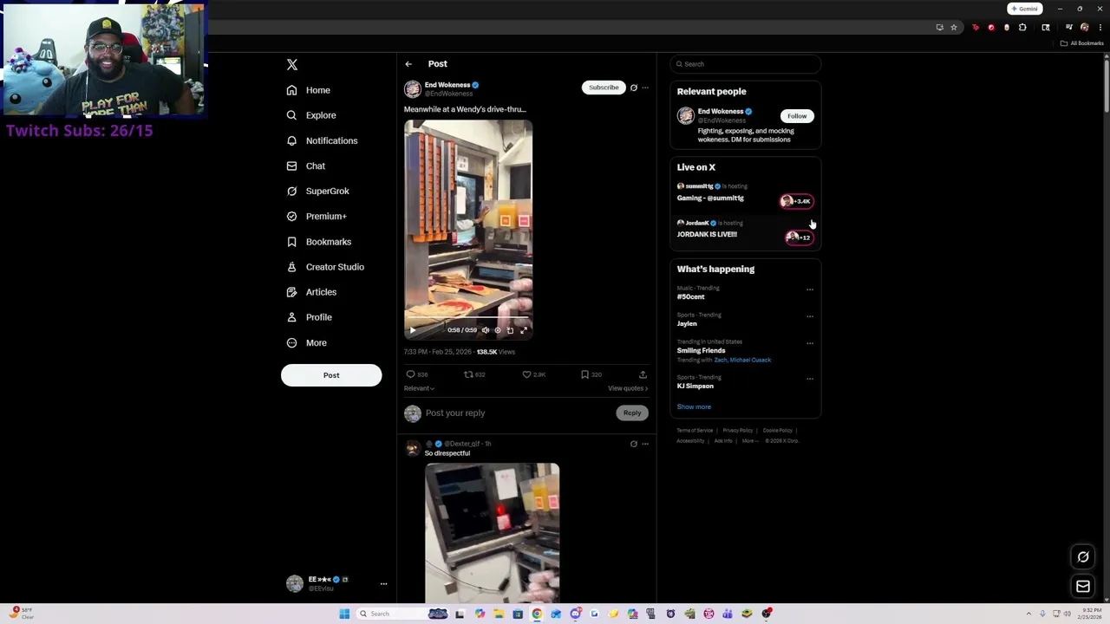The height and width of the screenshot is (624, 1110).
Task: Open Discord from the taskbar
Action: tap(575, 614)
